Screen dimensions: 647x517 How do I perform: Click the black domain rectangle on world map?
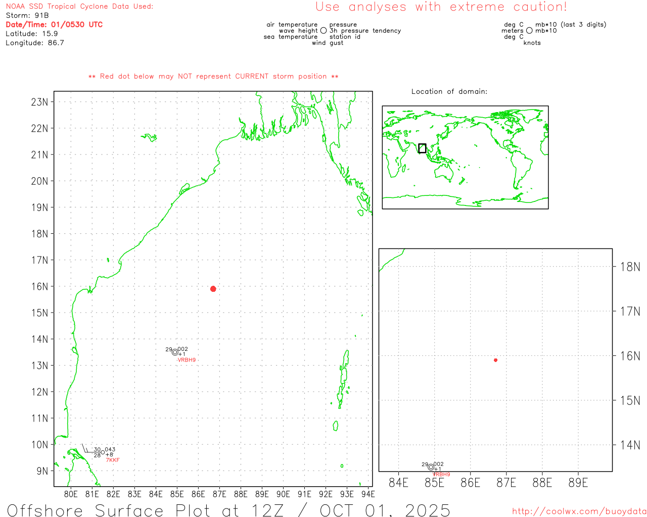coord(422,148)
